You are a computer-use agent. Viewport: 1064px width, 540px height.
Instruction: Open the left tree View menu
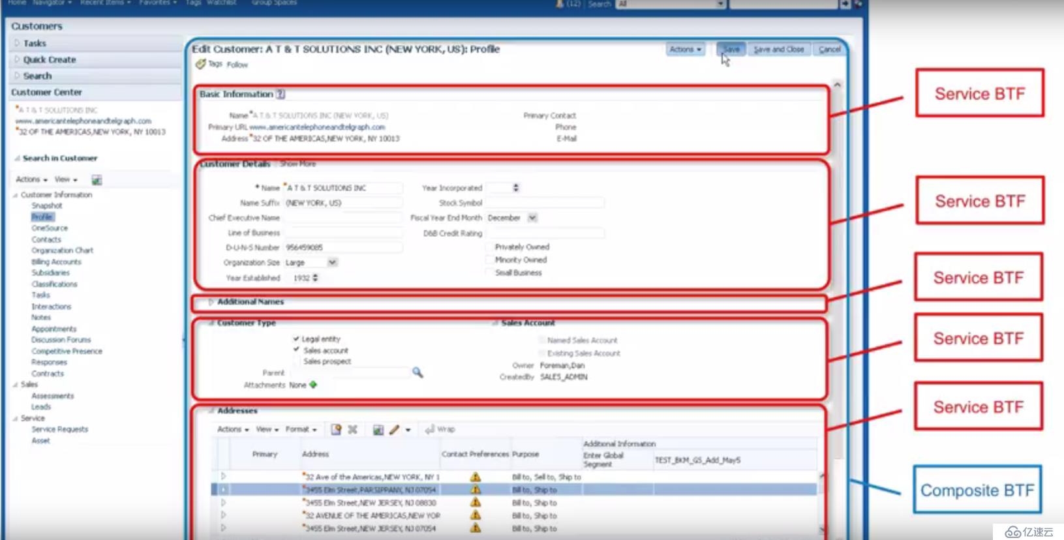tap(66, 179)
